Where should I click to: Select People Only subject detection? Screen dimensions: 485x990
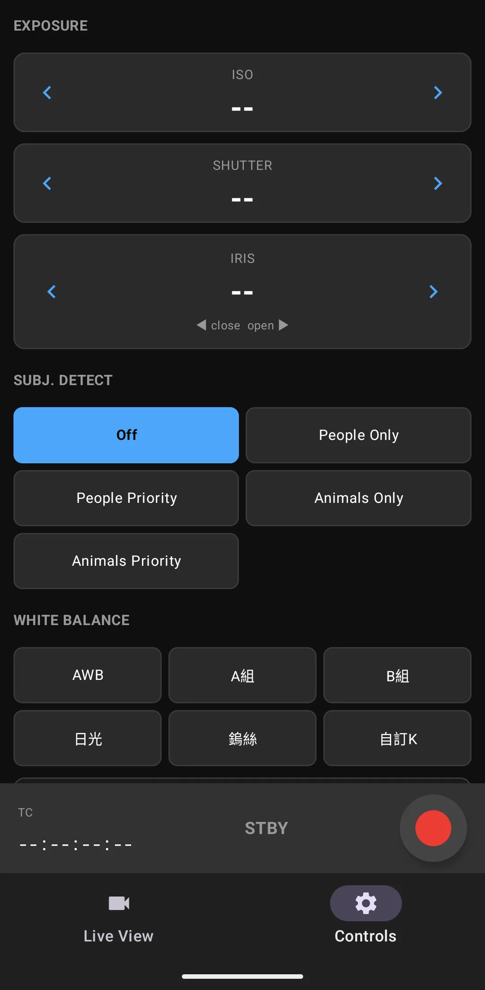(358, 435)
